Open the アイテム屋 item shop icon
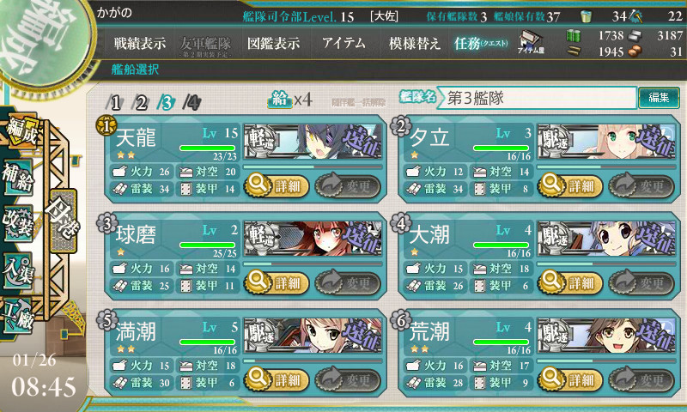This screenshot has width=687, height=412. (531, 42)
